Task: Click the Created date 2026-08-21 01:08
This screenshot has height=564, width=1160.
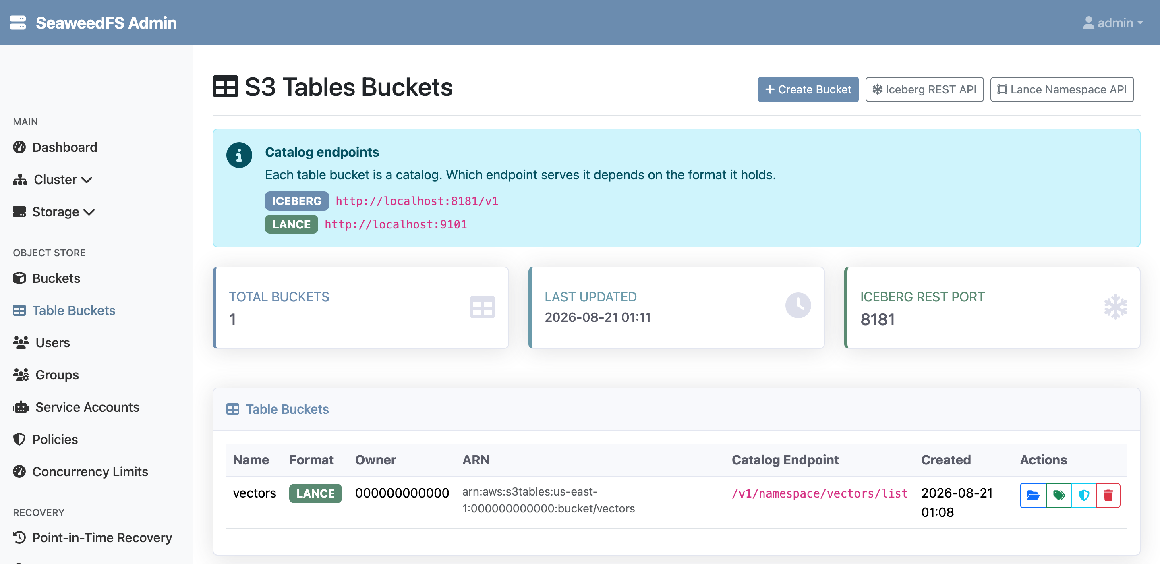Action: pyautogui.click(x=957, y=502)
